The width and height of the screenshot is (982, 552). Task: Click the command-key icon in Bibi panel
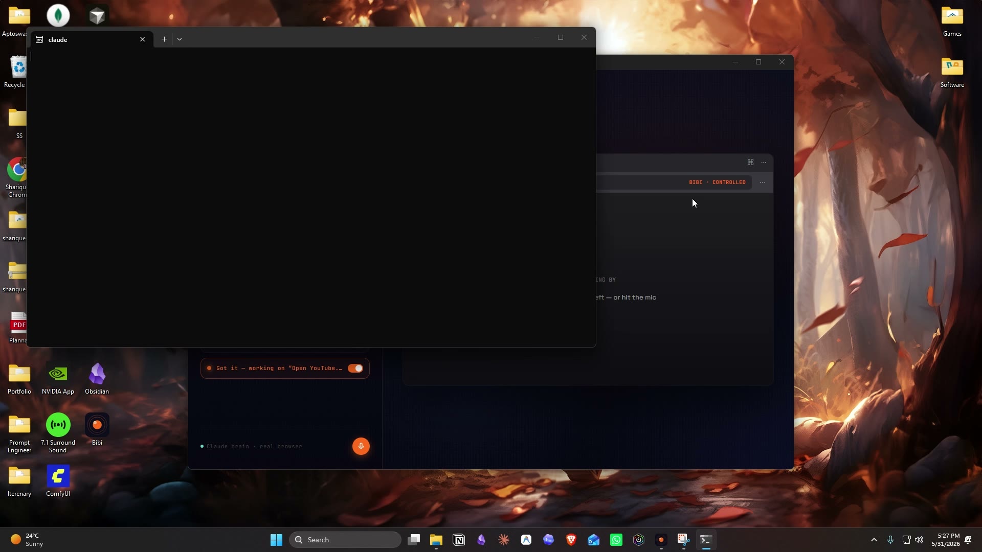click(750, 162)
